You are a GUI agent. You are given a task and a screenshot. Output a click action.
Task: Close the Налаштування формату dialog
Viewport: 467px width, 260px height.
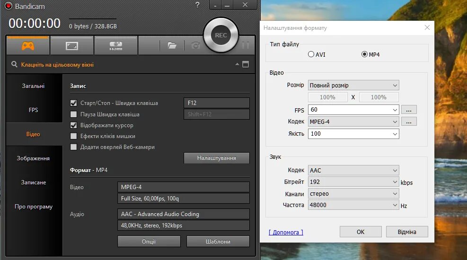pyautogui.click(x=427, y=27)
